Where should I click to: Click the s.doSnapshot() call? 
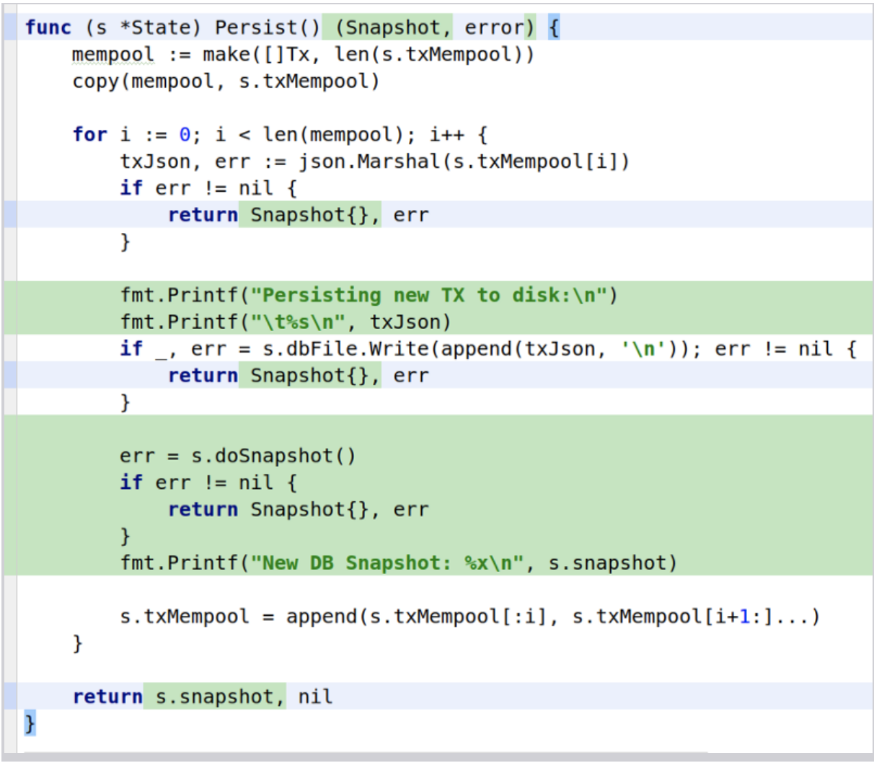pyautogui.click(x=273, y=456)
